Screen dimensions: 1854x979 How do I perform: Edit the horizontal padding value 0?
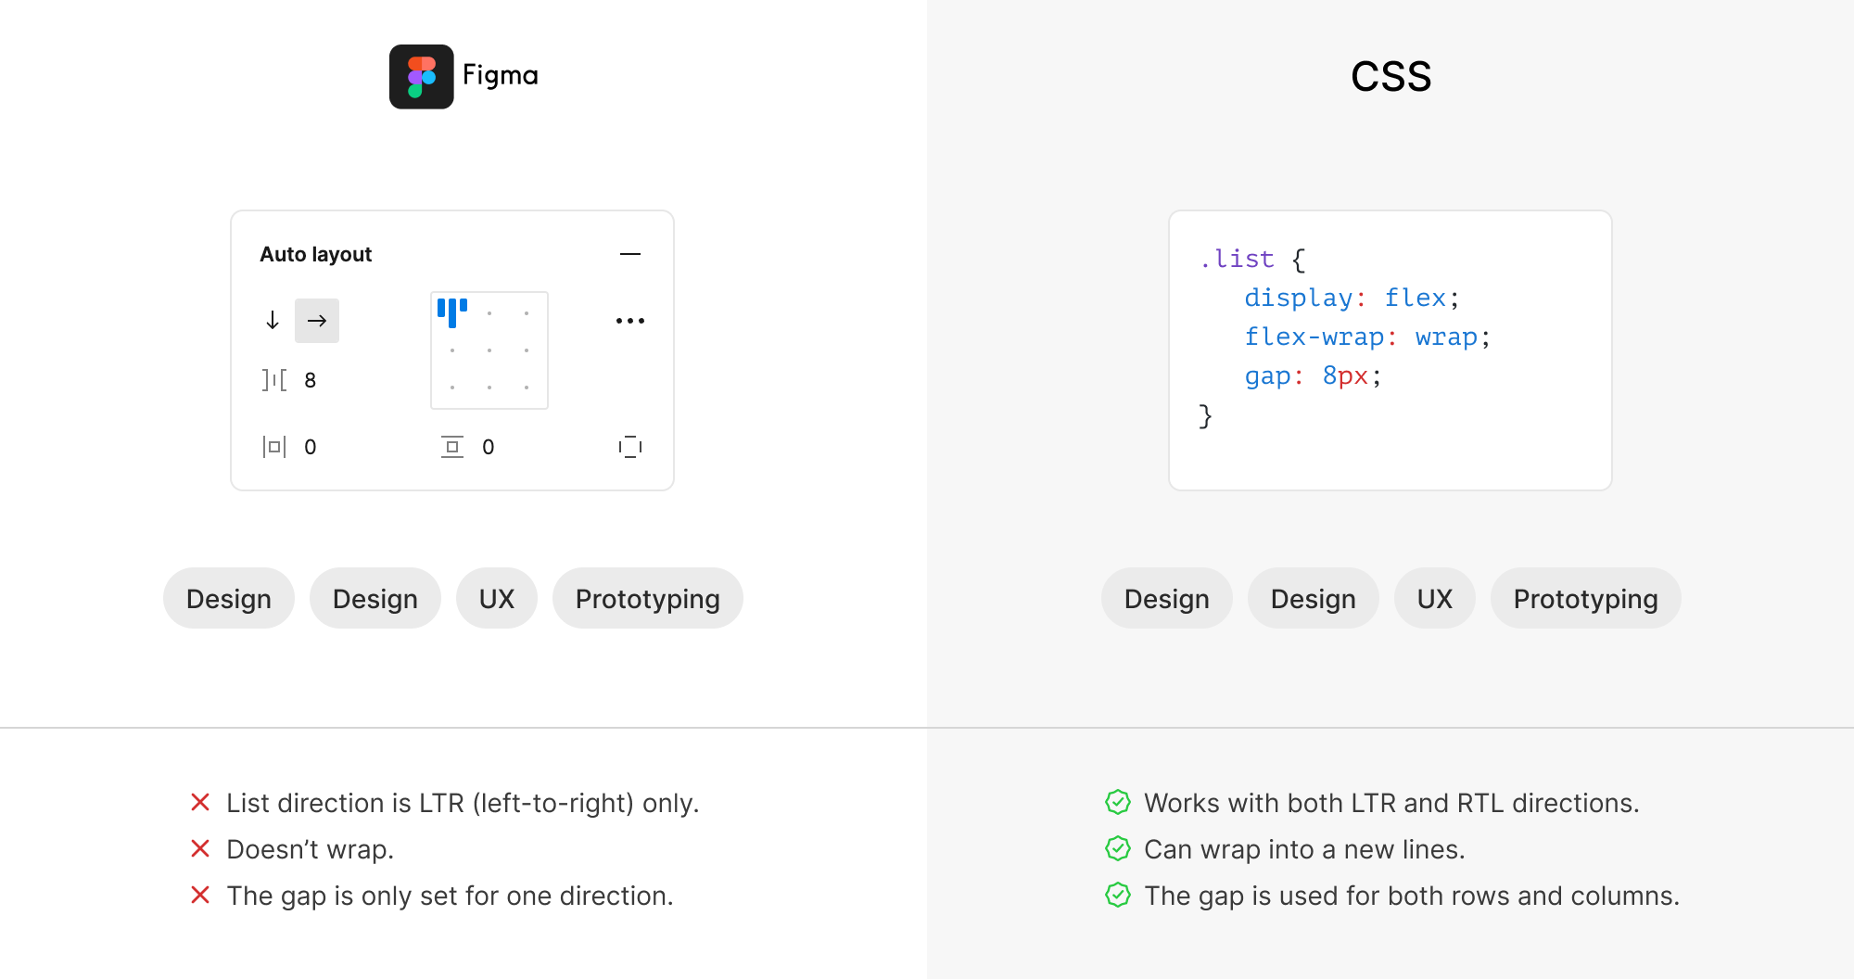click(311, 447)
